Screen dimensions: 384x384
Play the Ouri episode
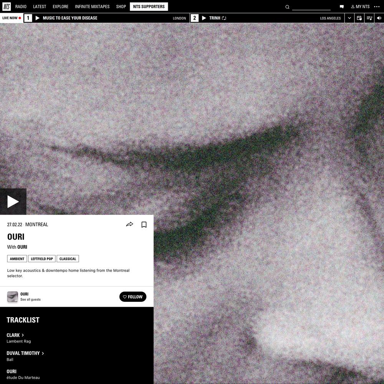click(x=13, y=202)
